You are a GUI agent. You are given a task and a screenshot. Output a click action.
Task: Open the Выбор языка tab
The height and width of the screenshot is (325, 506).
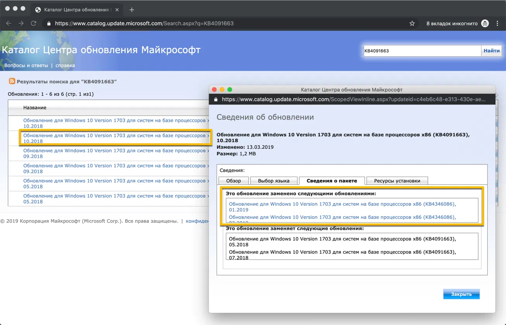(274, 181)
